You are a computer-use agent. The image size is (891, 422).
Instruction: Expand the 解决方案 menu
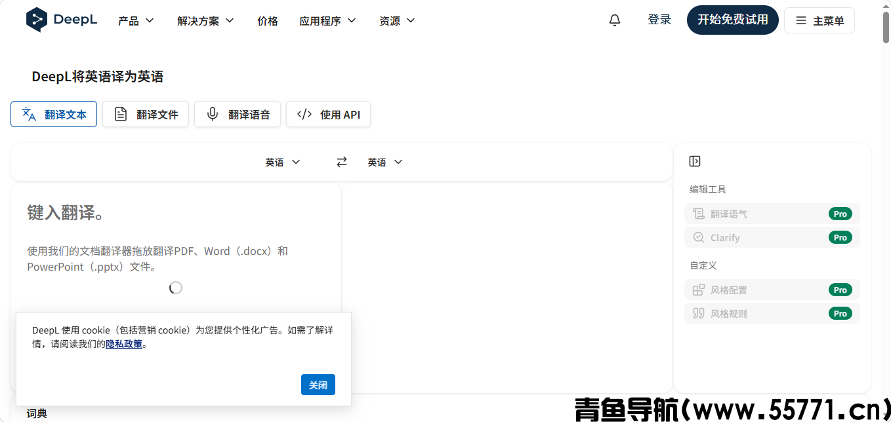tap(205, 20)
